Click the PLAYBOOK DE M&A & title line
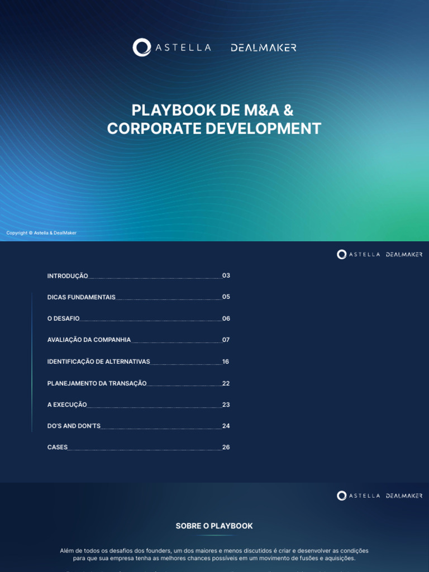 [x=212, y=110]
